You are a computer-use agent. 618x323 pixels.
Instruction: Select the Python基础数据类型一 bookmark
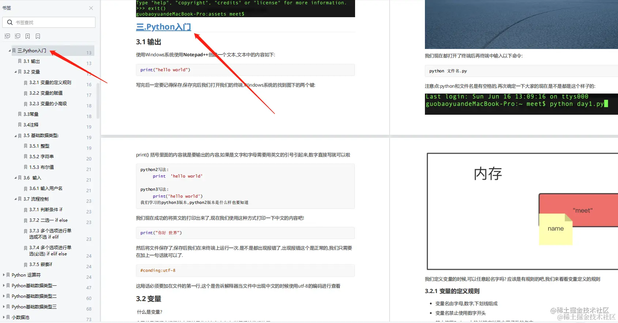[x=34, y=286]
